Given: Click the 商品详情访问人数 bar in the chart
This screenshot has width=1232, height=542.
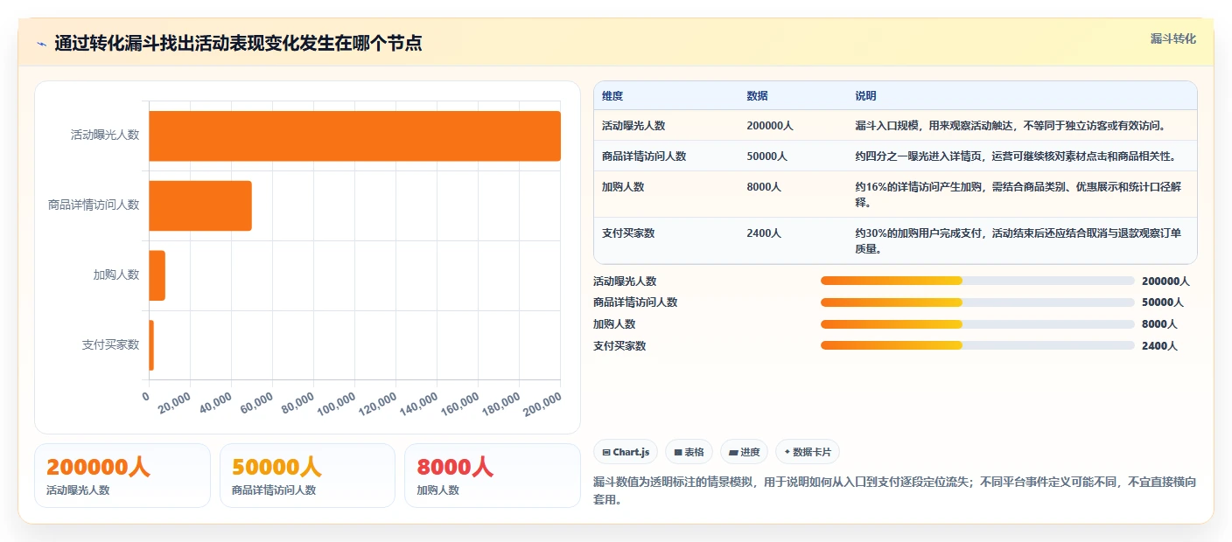Looking at the screenshot, I should pos(200,205).
